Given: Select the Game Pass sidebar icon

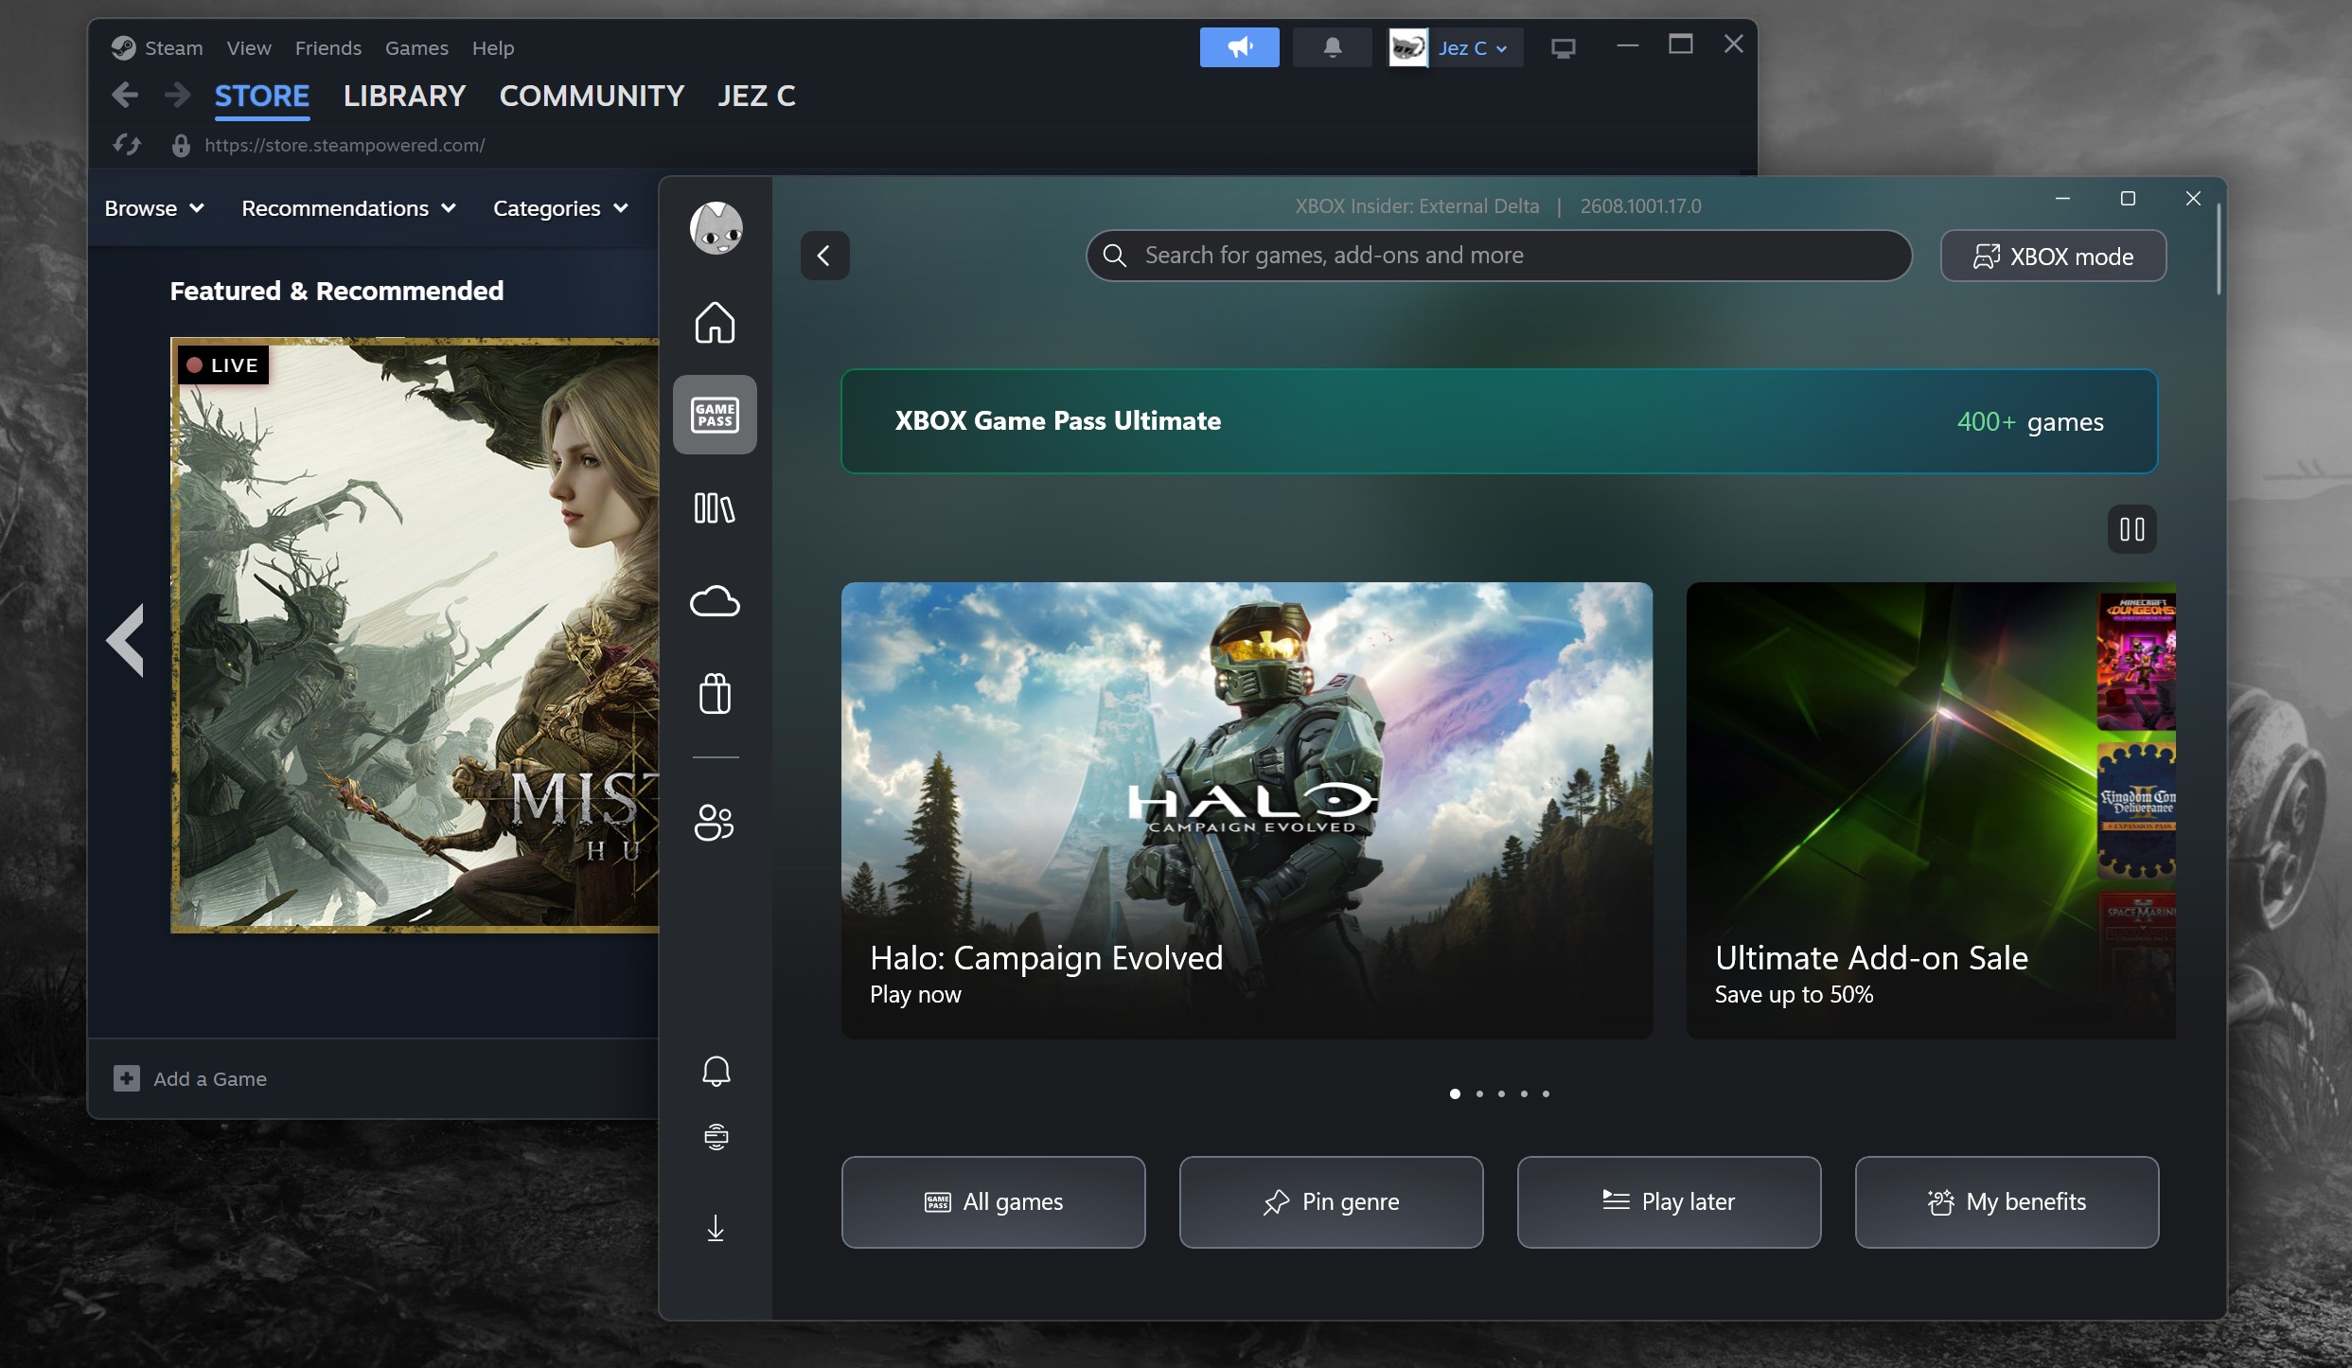Looking at the screenshot, I should 715,415.
